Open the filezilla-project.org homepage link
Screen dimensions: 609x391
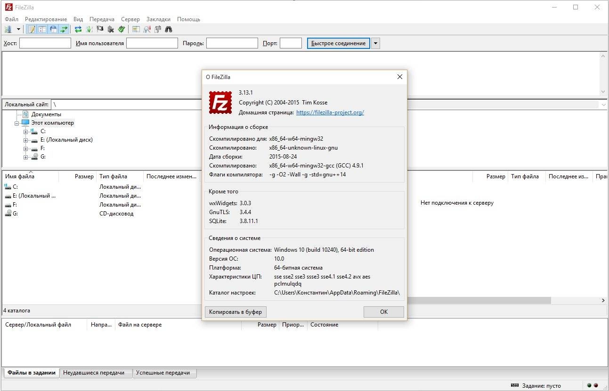click(330, 112)
